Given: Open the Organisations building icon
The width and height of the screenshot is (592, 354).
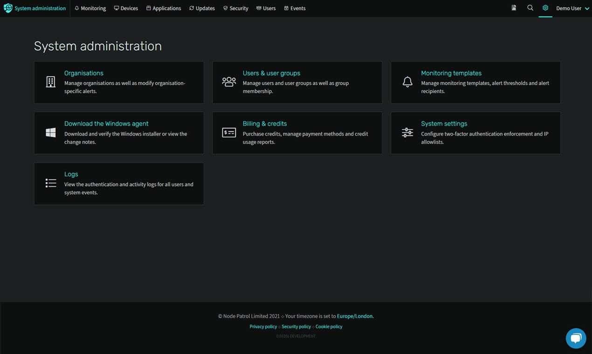Looking at the screenshot, I should (x=50, y=82).
